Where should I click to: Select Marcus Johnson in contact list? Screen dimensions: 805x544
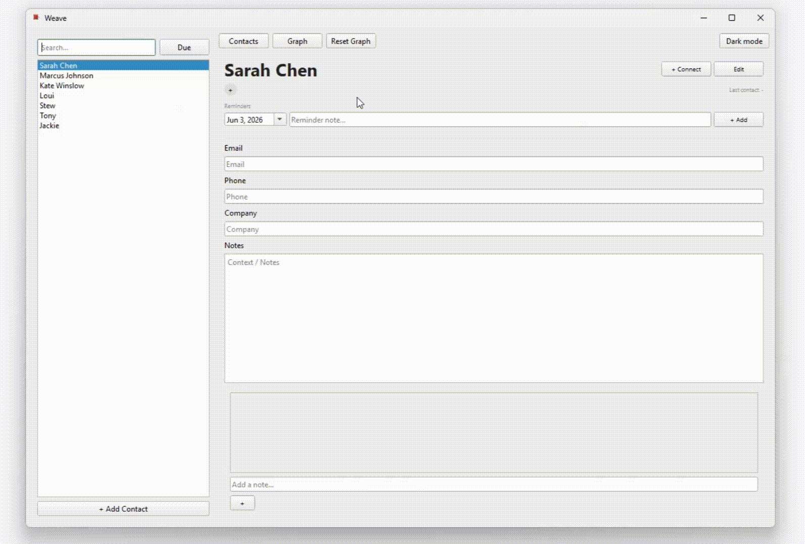coord(123,75)
